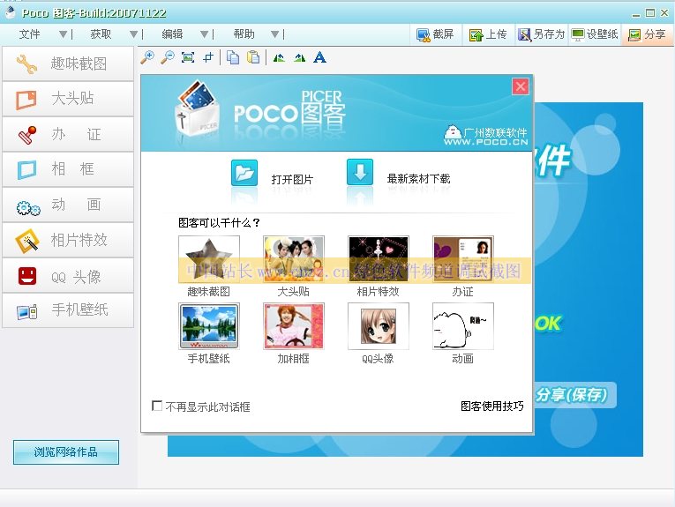Image resolution: width=675 pixels, height=507 pixels.
Task: Select the text tool letter A icon
Action: click(319, 57)
